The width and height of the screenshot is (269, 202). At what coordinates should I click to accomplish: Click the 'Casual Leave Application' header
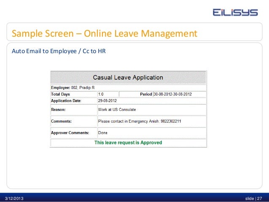point(128,78)
